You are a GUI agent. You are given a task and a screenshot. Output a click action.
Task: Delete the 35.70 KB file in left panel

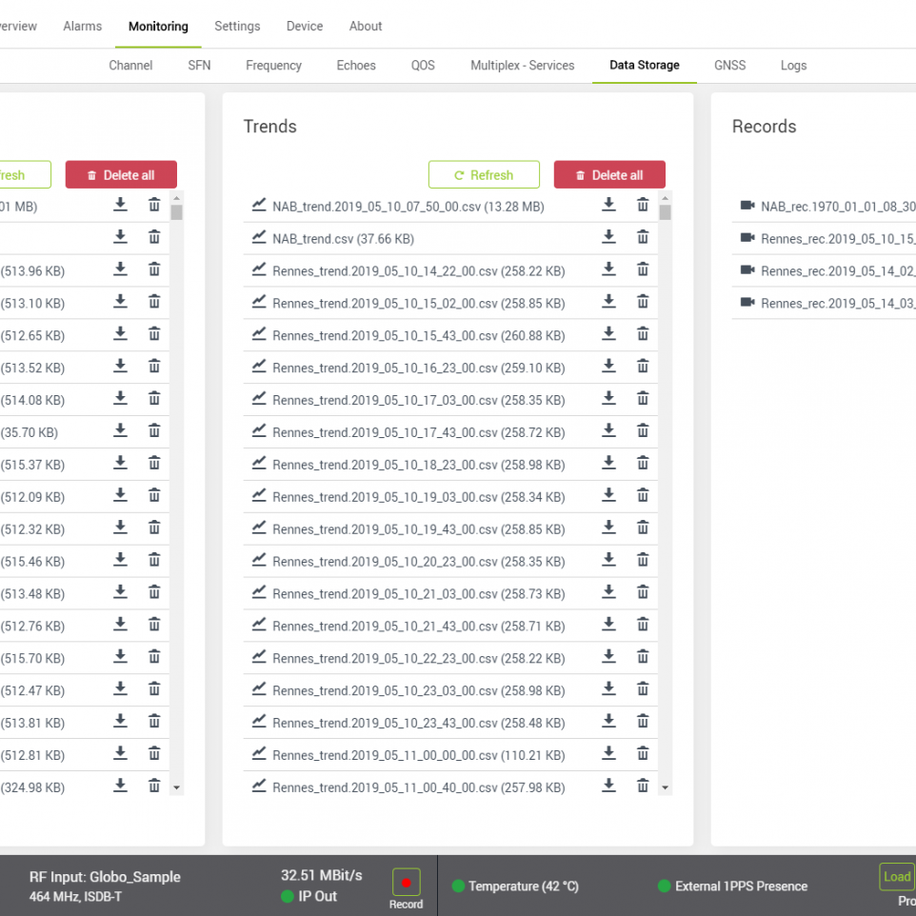pos(154,430)
